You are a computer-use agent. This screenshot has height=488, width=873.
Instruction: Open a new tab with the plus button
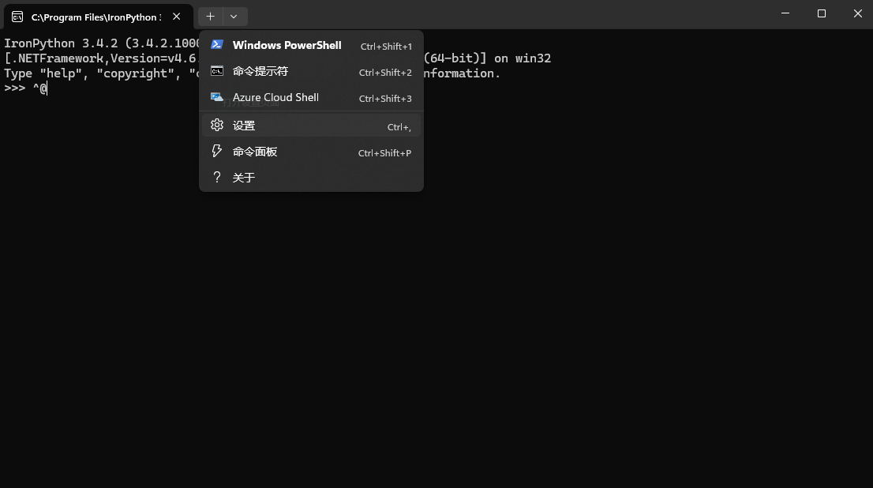point(210,17)
